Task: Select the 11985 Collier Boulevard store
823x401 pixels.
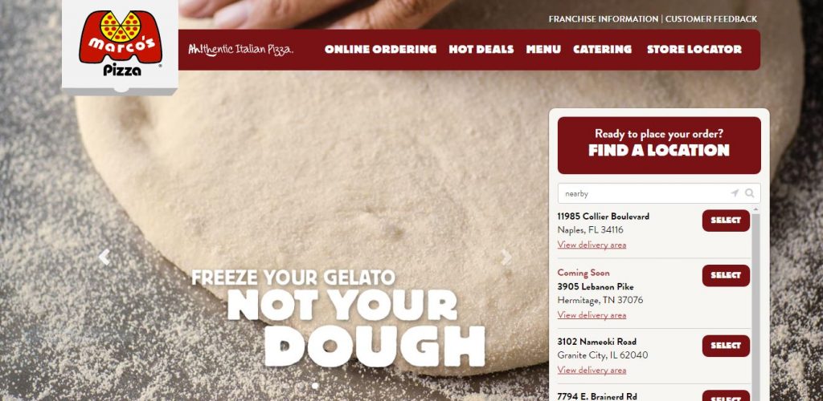Action: [x=726, y=221]
